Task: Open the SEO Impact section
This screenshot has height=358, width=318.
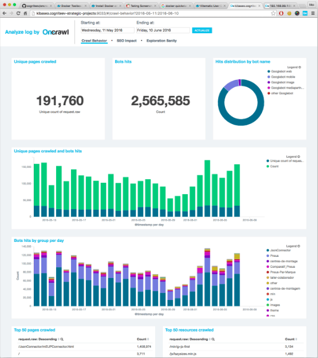Action: 127,41
